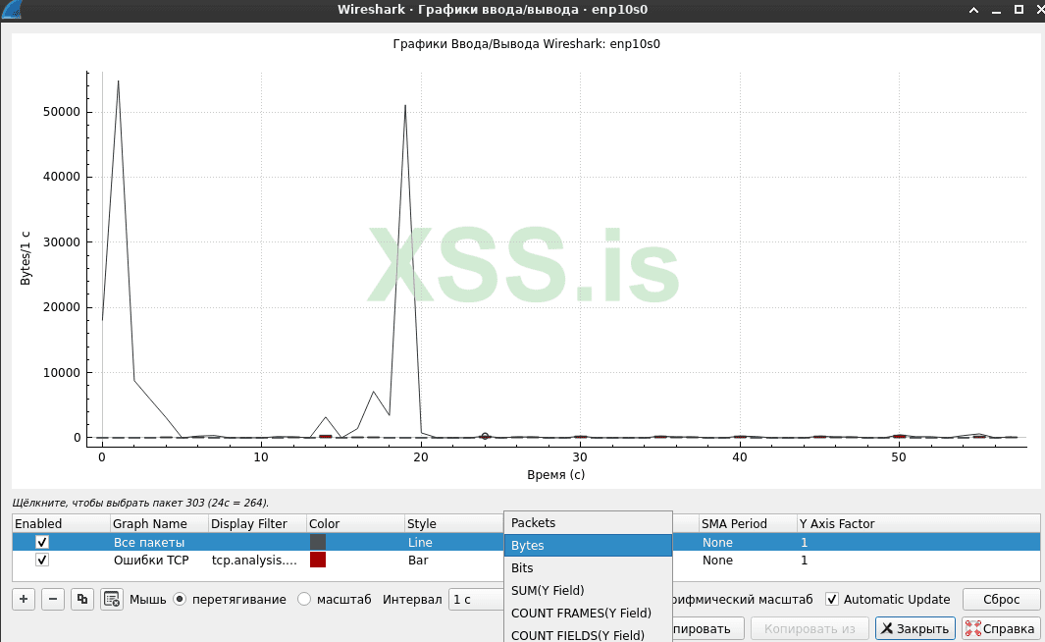Viewport: 1045px width, 642px height.
Task: Uncheck Enabled for 'Все пакеты' graph
Action: pos(42,542)
